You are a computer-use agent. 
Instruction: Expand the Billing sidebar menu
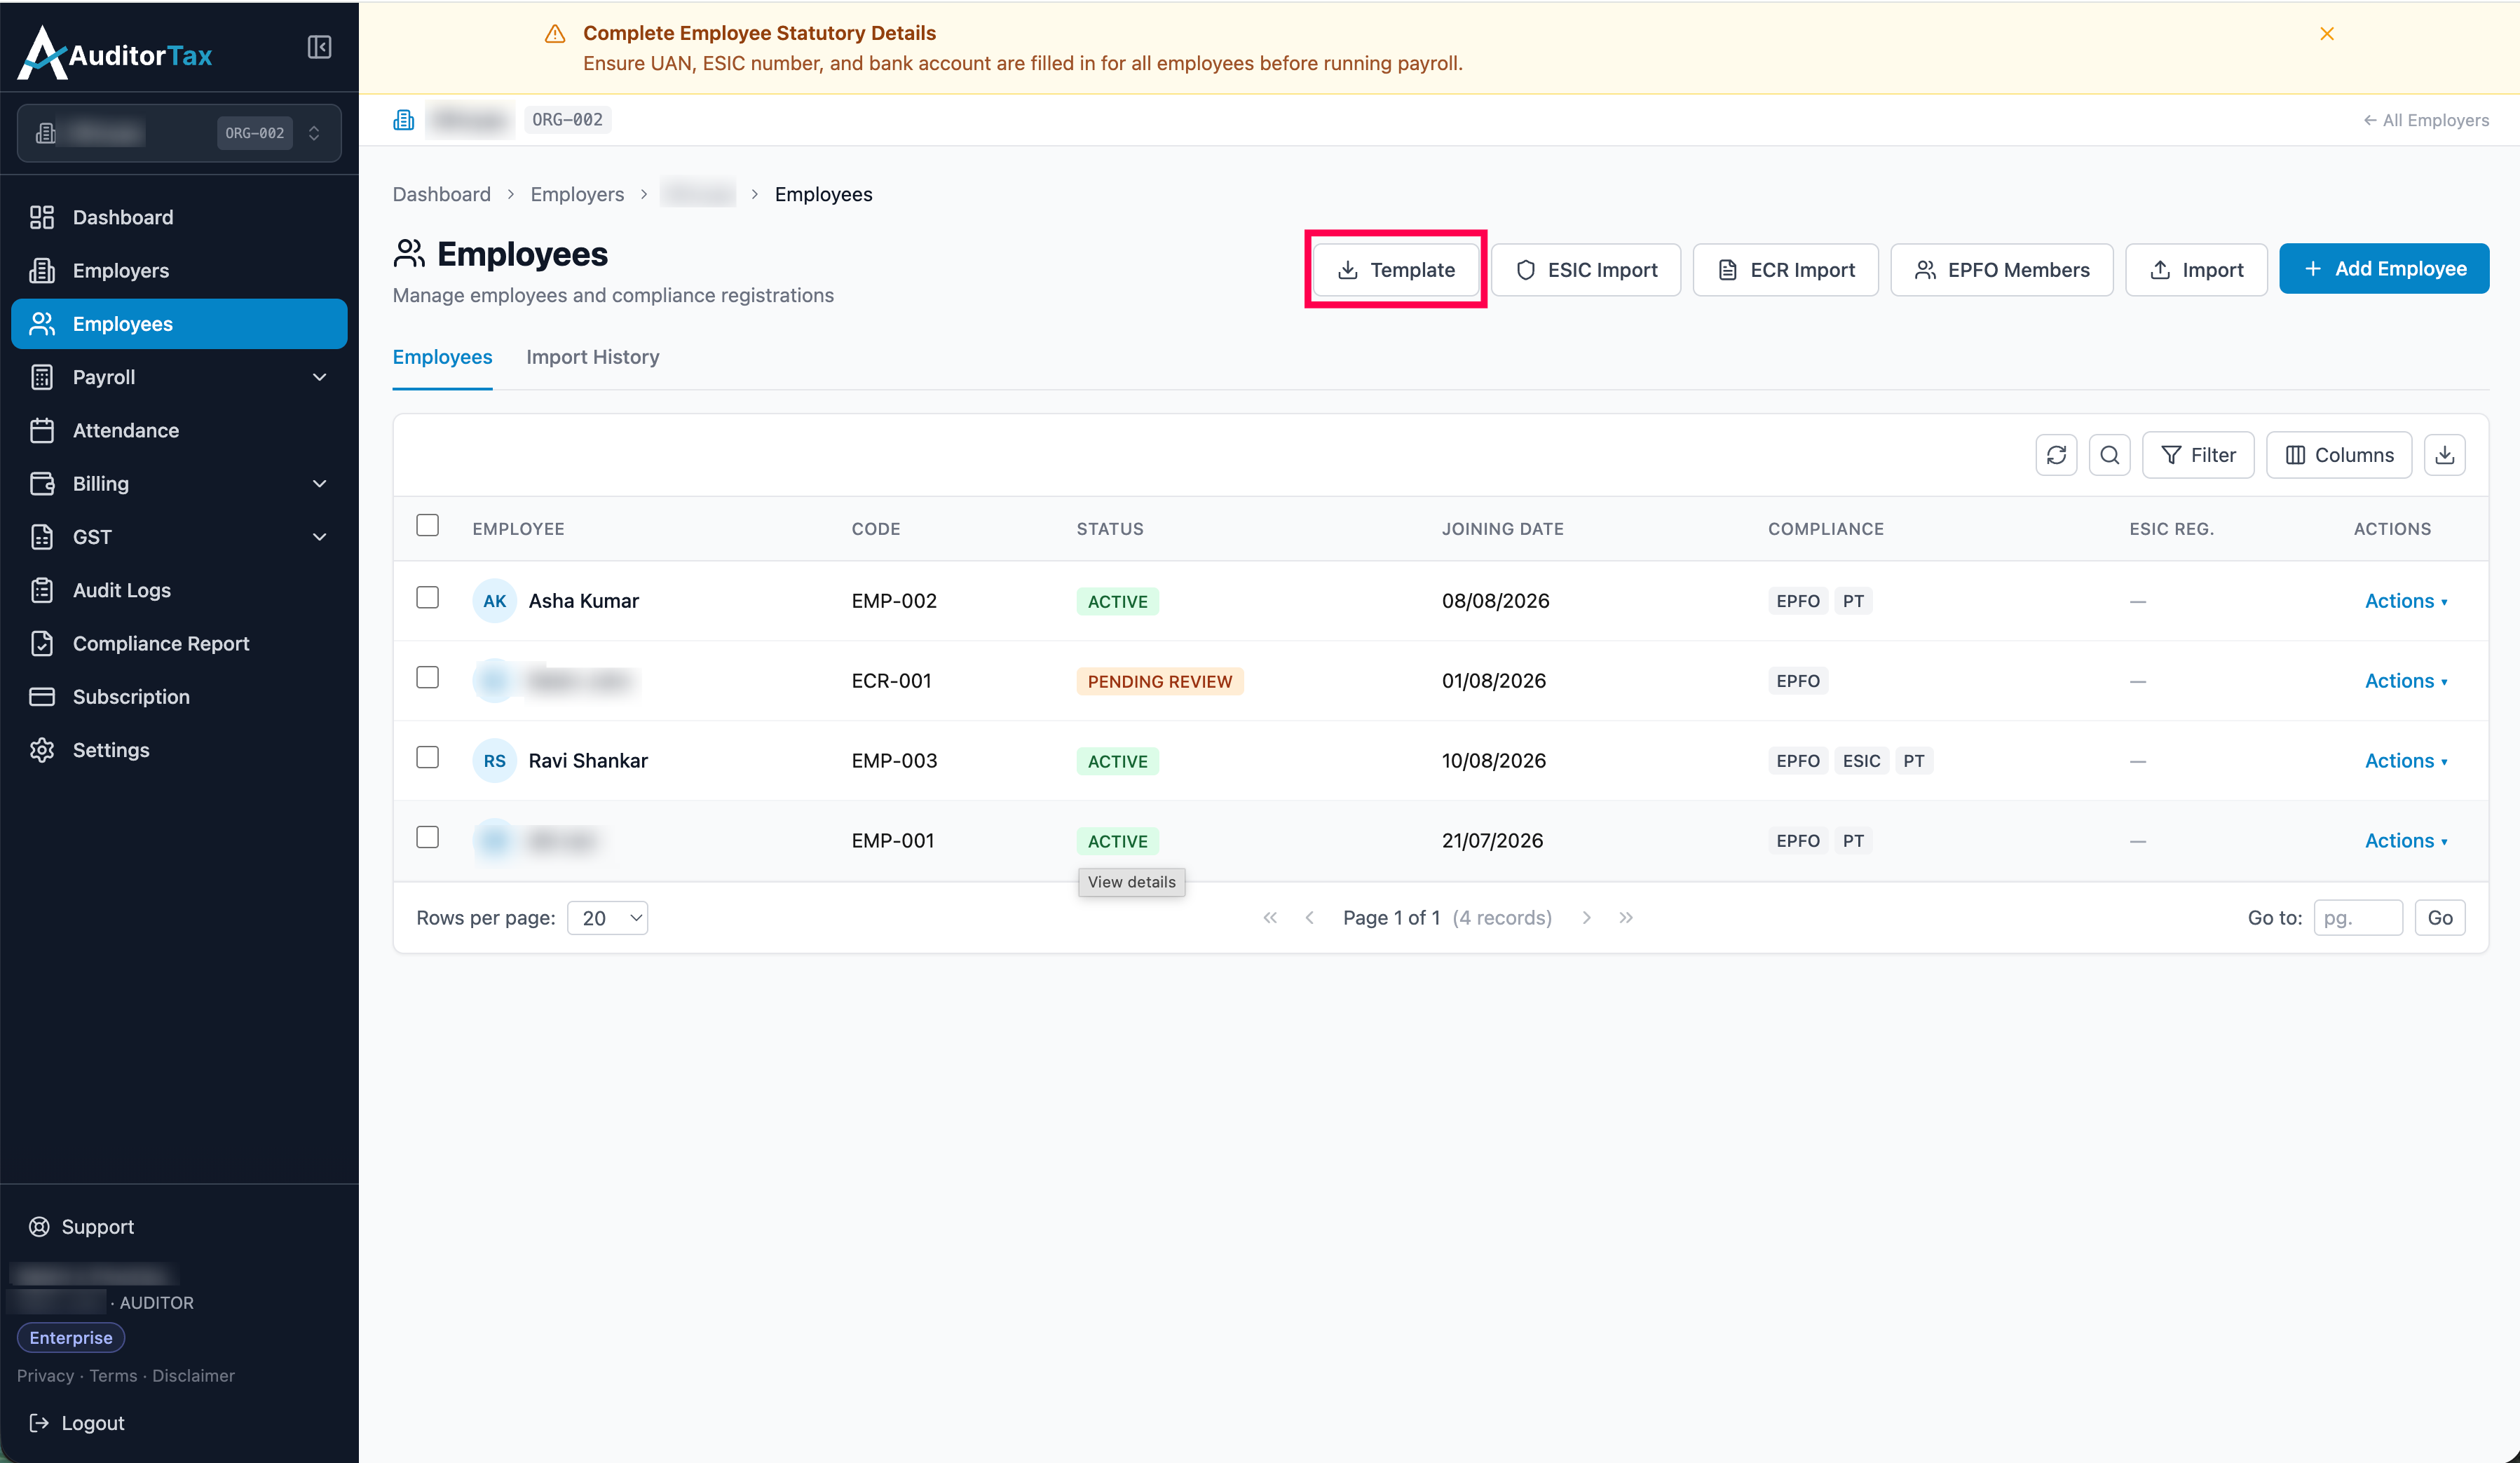pos(179,483)
